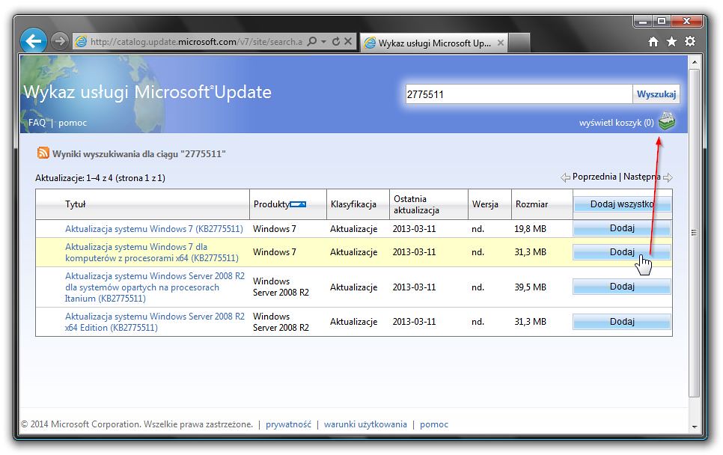Click inside the address bar URL
This screenshot has width=723, height=455.
[196, 41]
